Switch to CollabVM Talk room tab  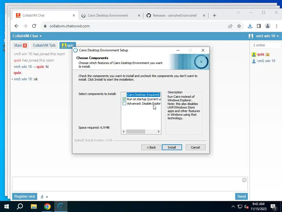point(44,46)
